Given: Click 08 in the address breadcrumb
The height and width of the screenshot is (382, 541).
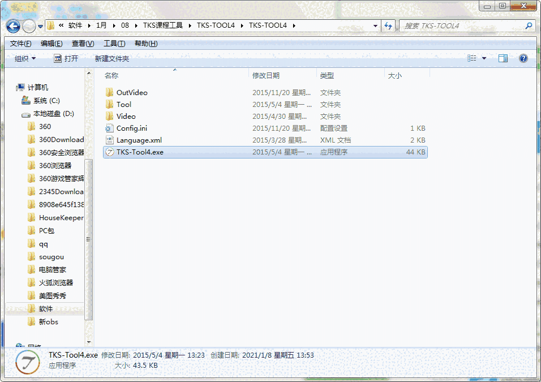Looking at the screenshot, I should point(125,25).
